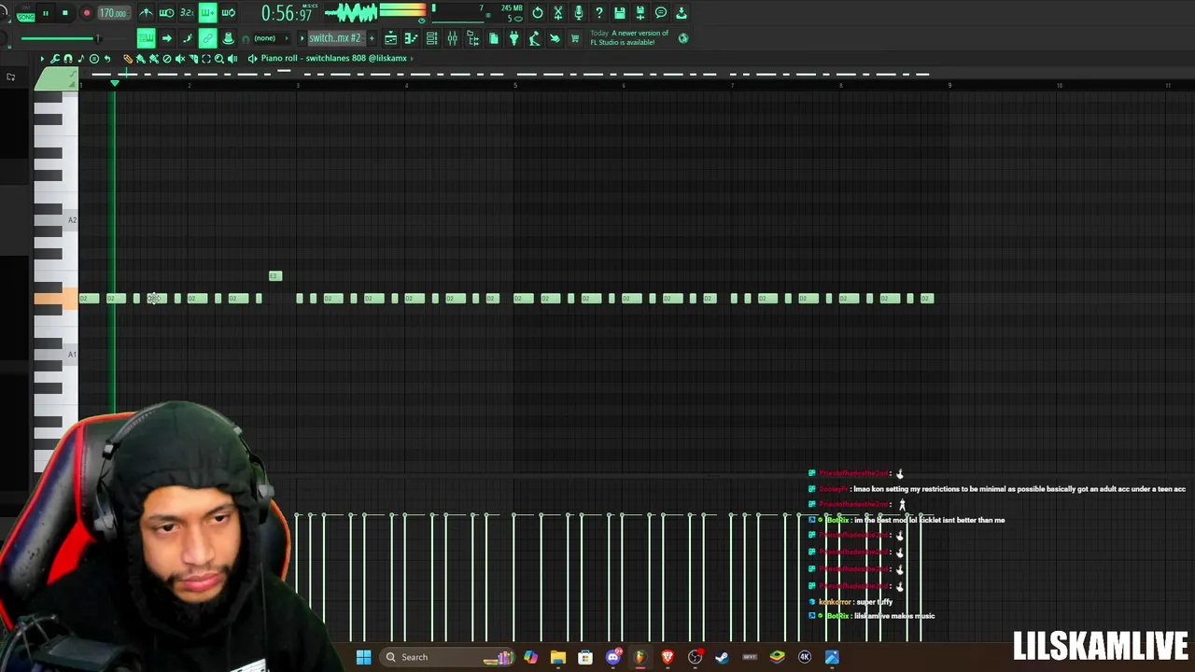This screenshot has height=672, width=1195.
Task: Click the E2 note above the D2 row
Action: click(274, 276)
